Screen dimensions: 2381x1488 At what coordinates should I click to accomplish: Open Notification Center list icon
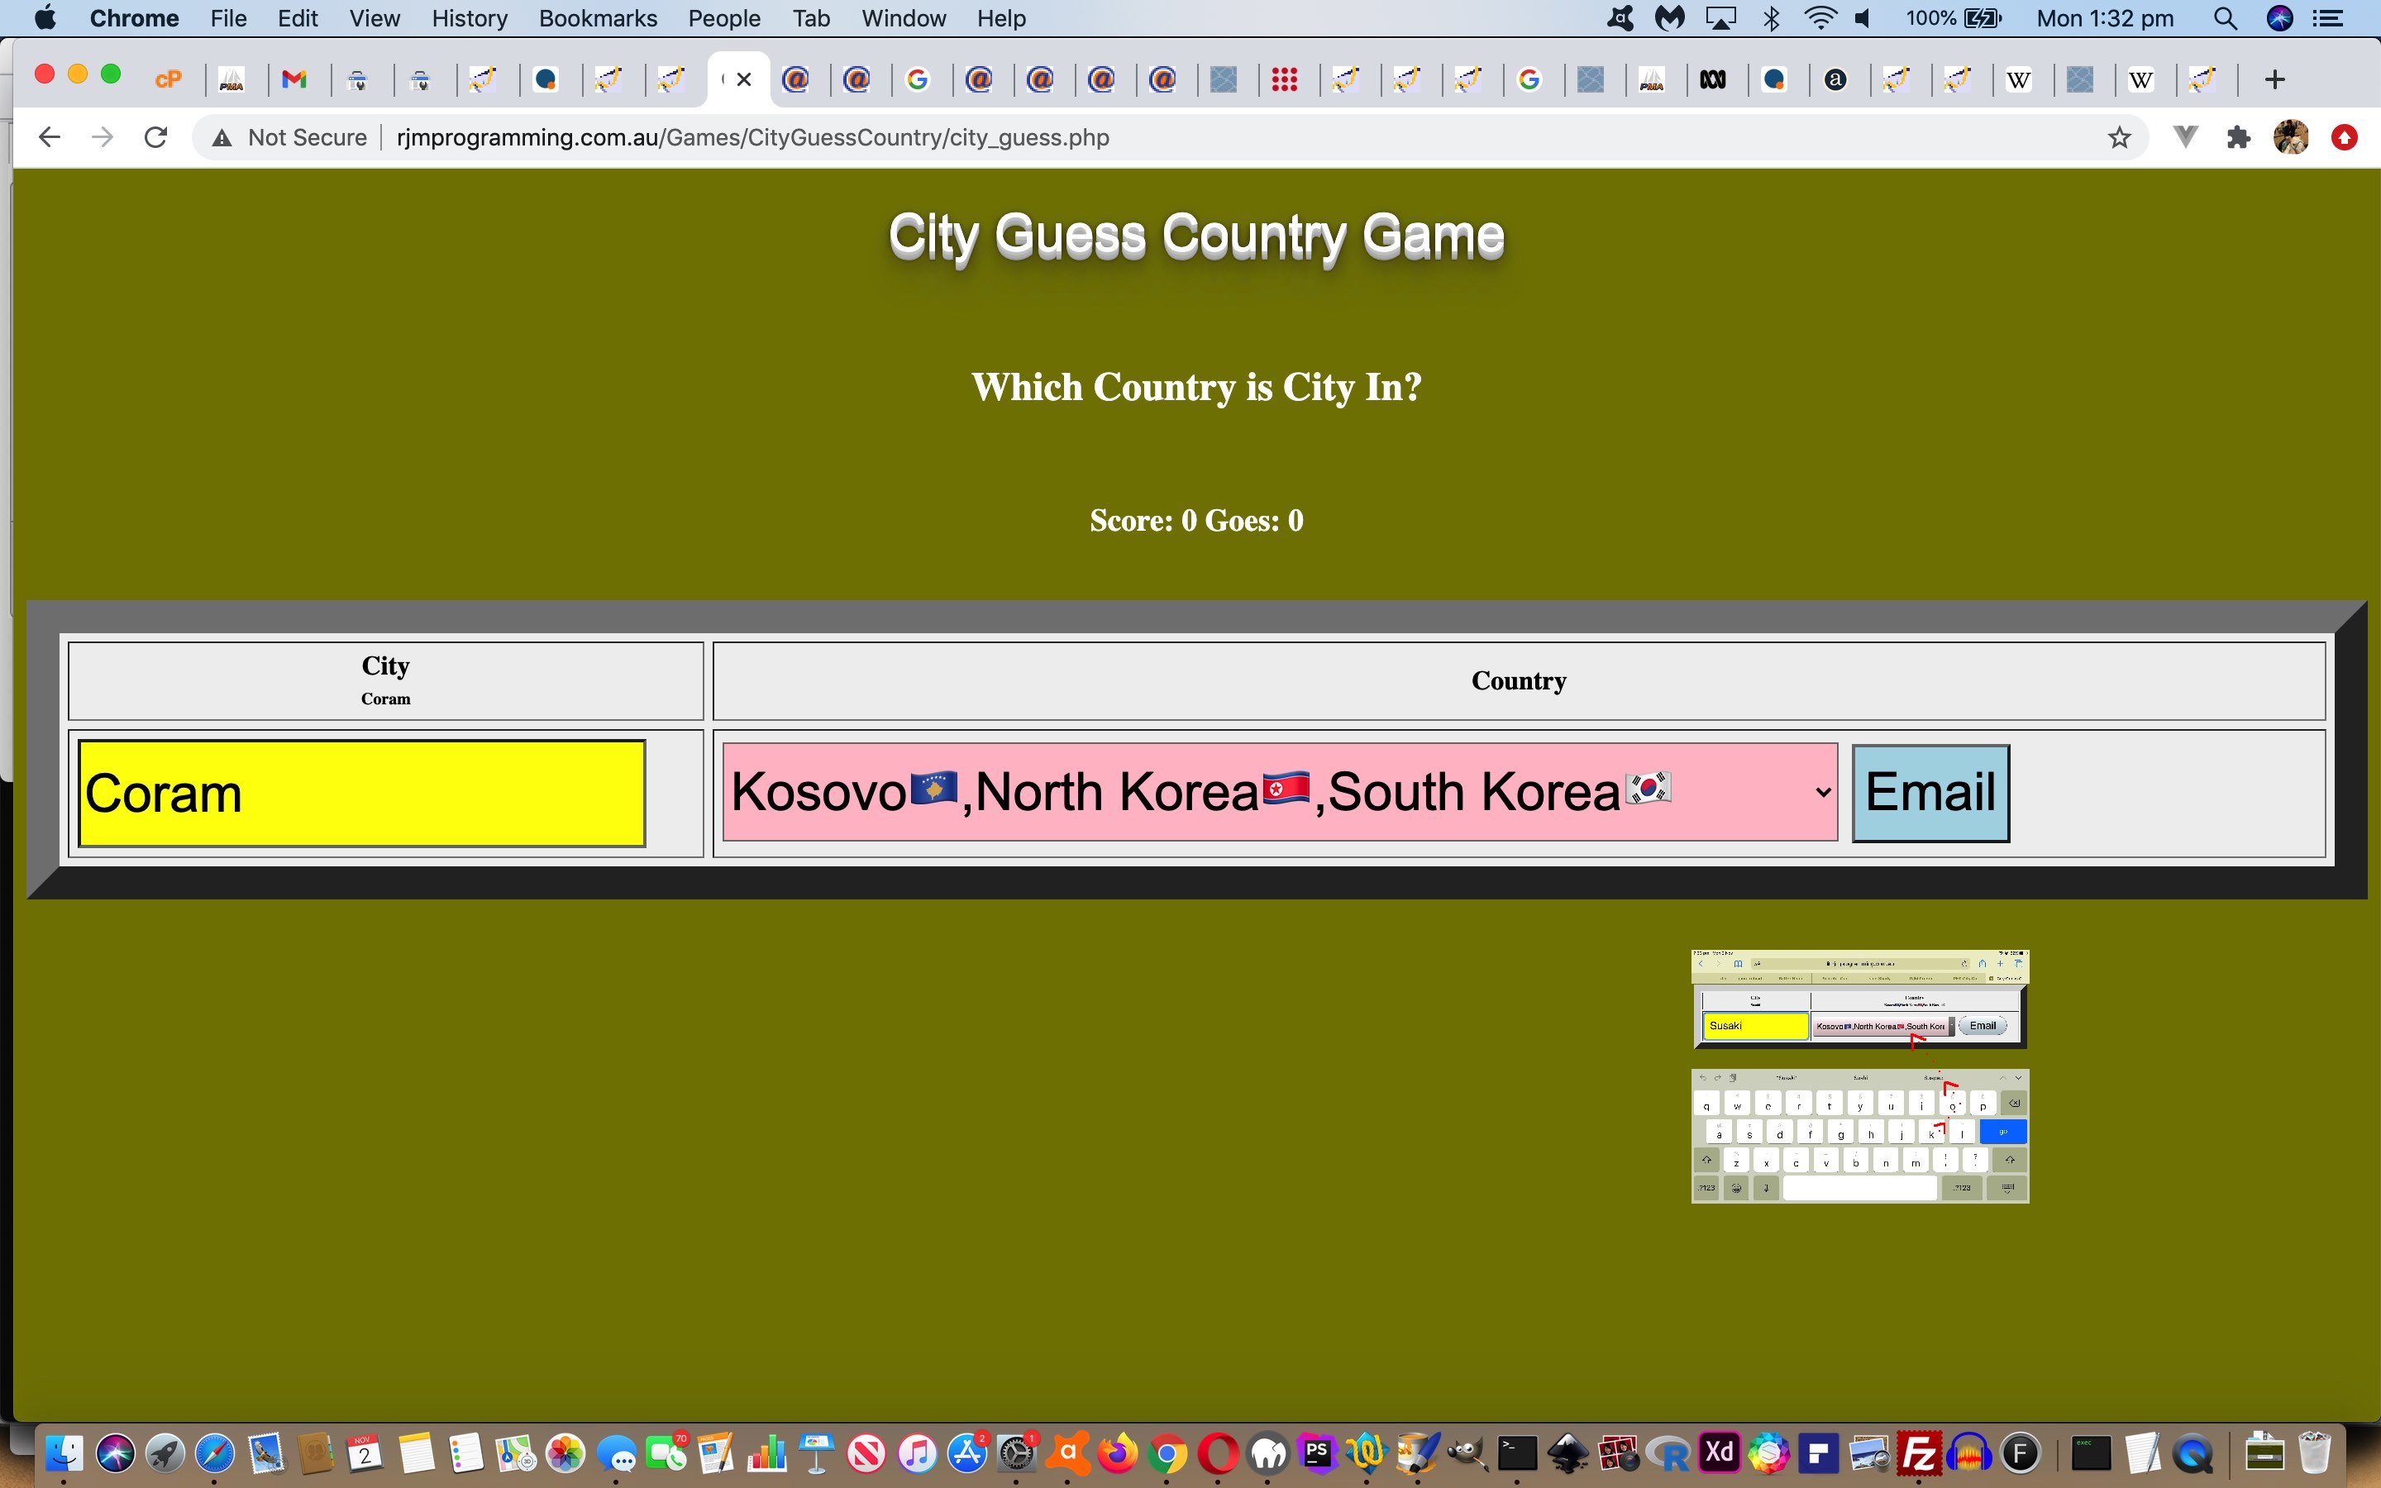[x=2328, y=19]
